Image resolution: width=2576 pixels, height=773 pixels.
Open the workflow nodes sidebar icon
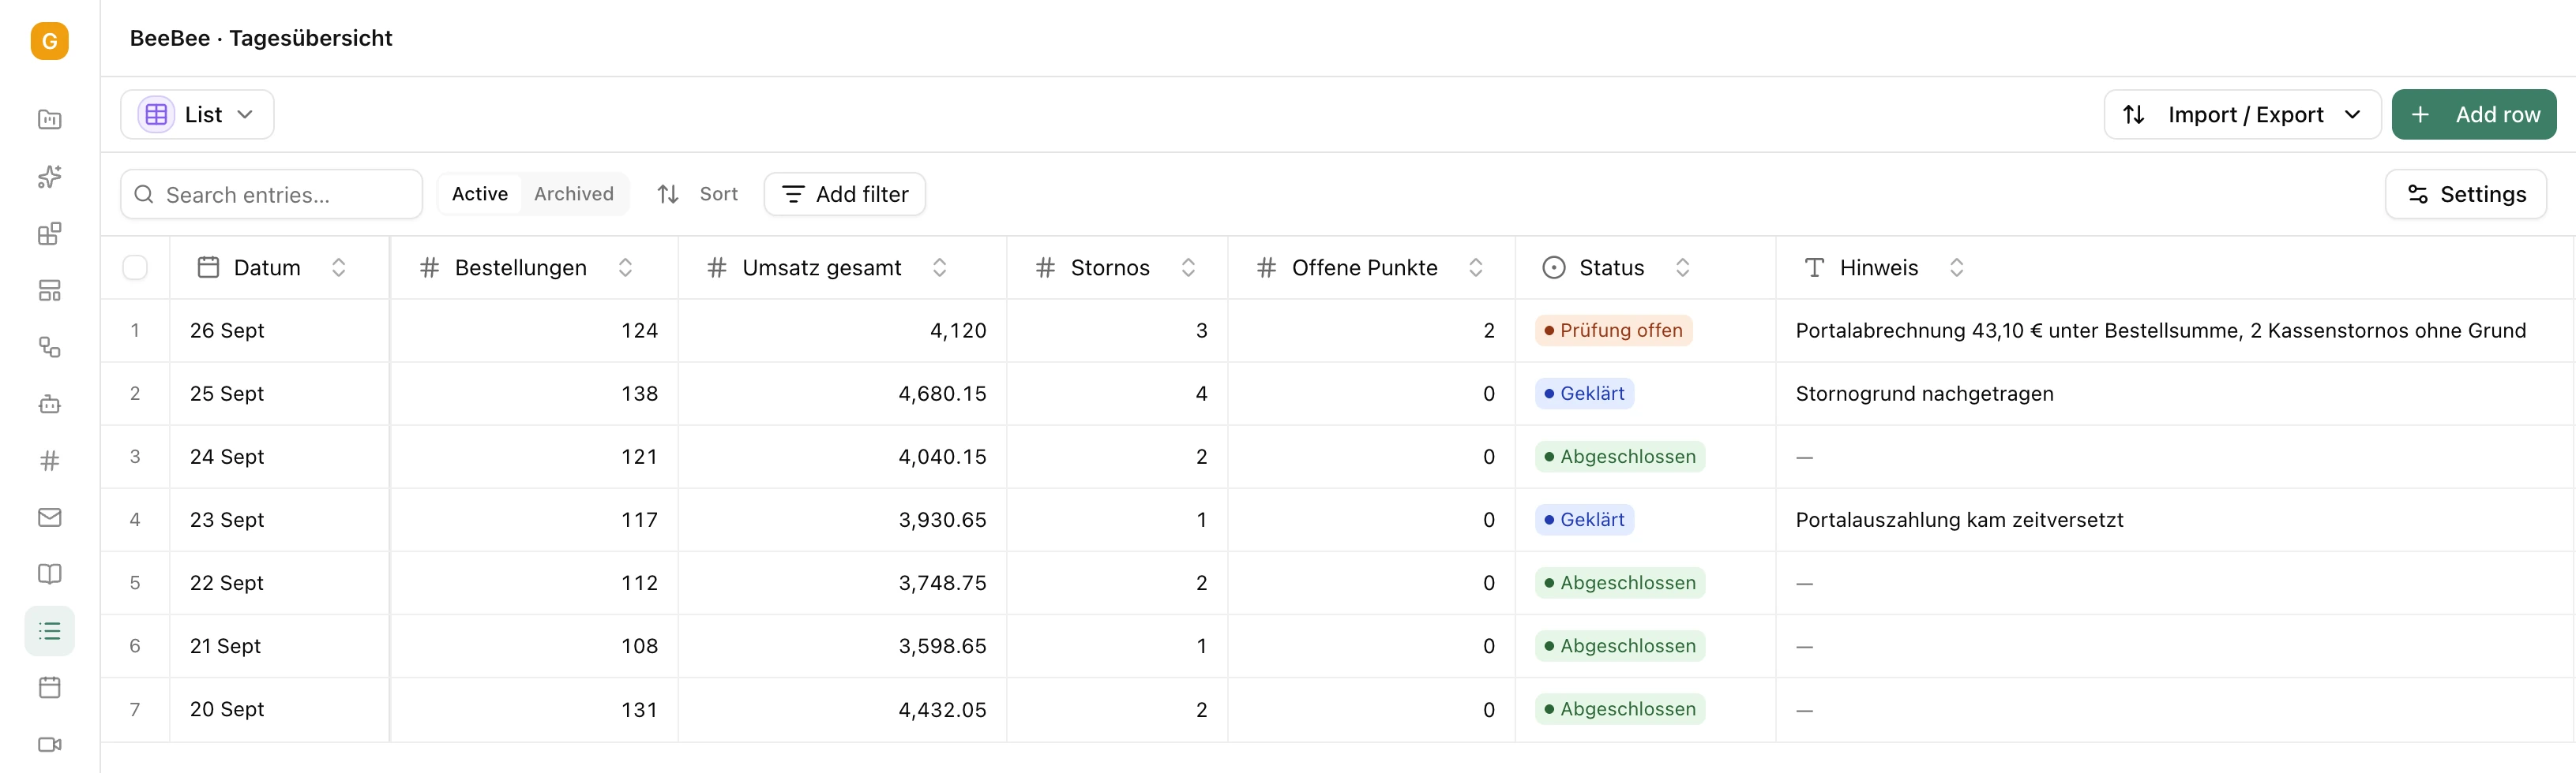click(49, 348)
